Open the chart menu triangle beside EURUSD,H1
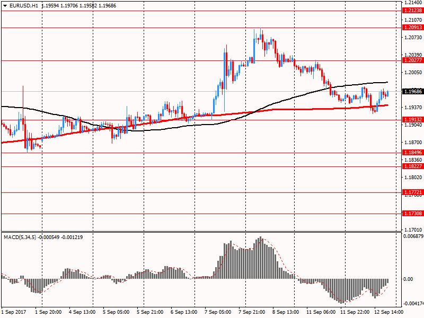The height and width of the screenshot is (318, 424). point(5,6)
